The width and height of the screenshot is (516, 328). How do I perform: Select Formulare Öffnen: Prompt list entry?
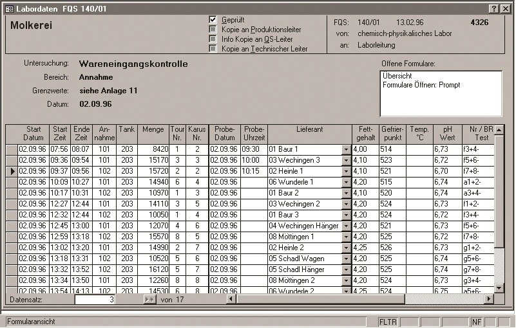click(421, 85)
